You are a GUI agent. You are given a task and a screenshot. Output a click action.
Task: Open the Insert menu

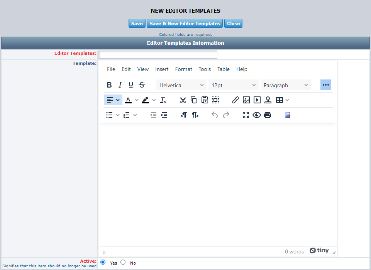point(162,69)
